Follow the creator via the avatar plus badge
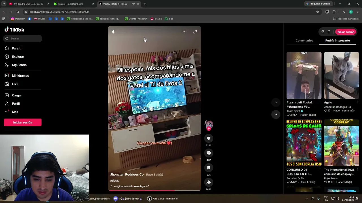 point(209,129)
